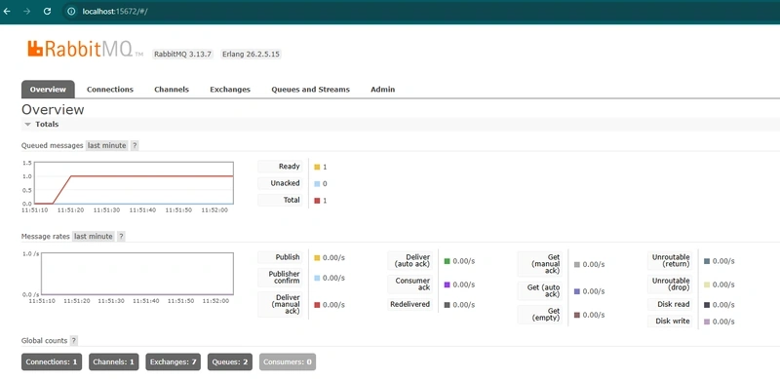This screenshot has width=780, height=379.
Task: Click the RabbitMQ logo
Action: (x=85, y=49)
